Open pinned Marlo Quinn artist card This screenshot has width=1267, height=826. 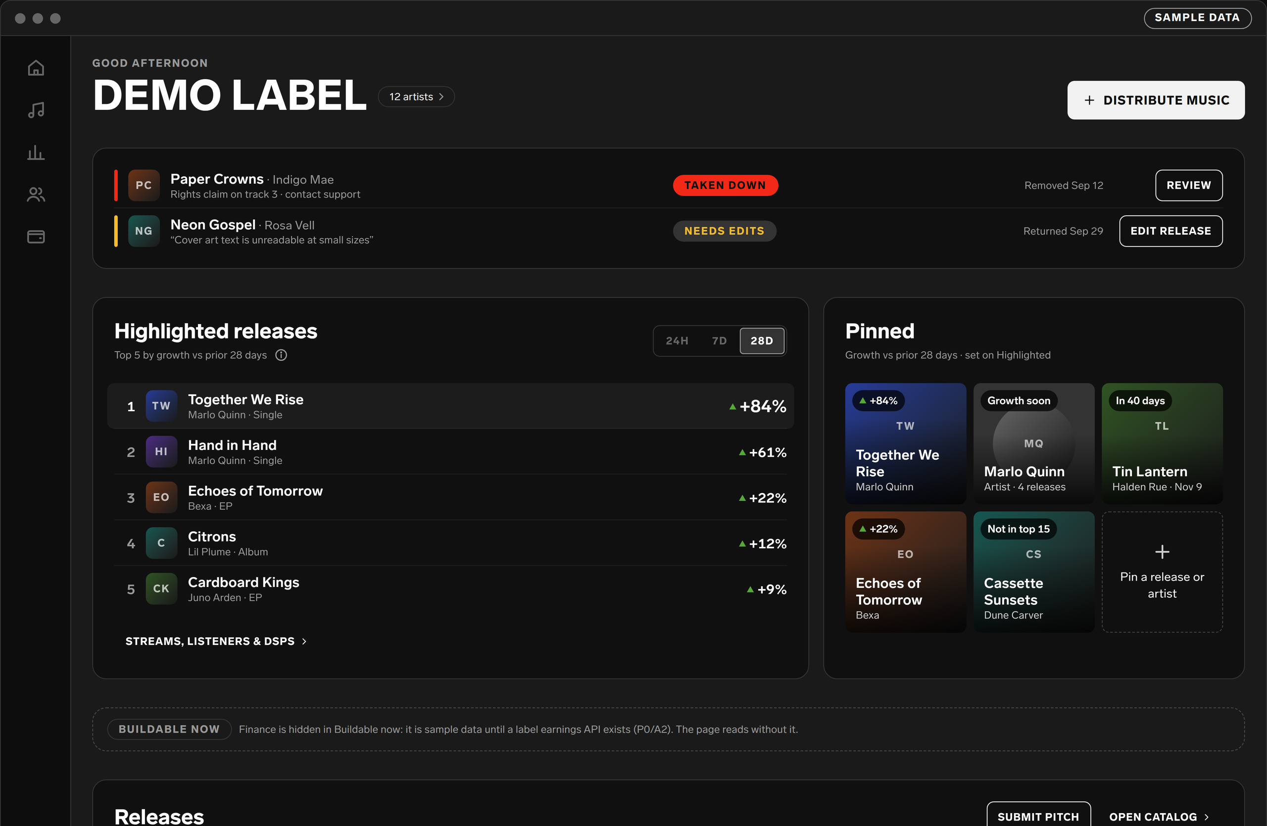[x=1033, y=443]
